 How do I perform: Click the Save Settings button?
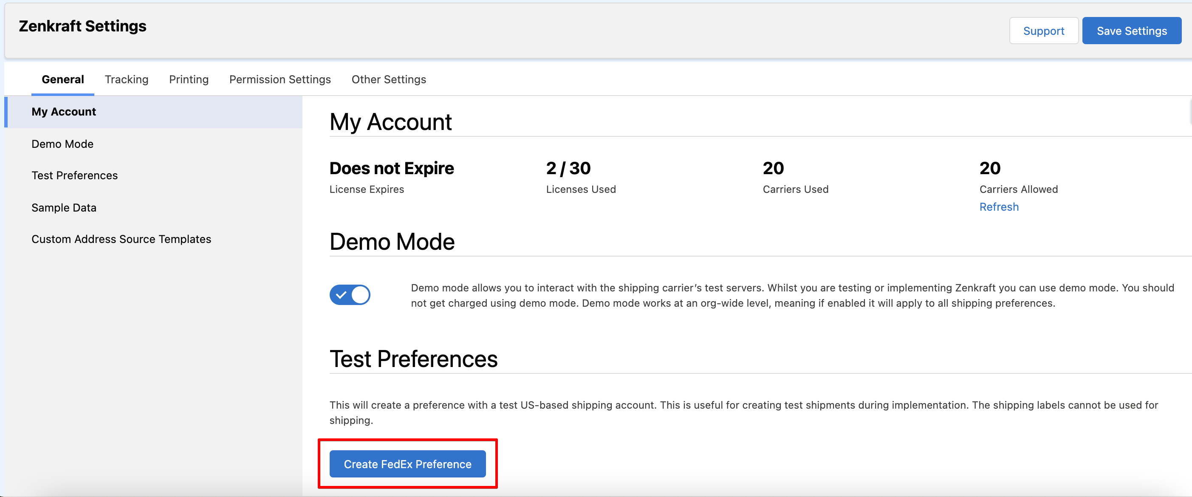[x=1131, y=31]
